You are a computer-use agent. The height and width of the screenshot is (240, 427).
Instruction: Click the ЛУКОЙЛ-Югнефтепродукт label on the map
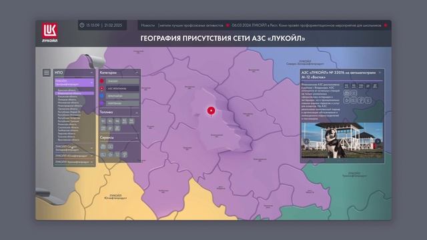(115, 197)
